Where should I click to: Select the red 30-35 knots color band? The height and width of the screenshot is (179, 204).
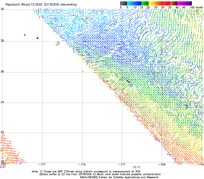tap(167, 3)
